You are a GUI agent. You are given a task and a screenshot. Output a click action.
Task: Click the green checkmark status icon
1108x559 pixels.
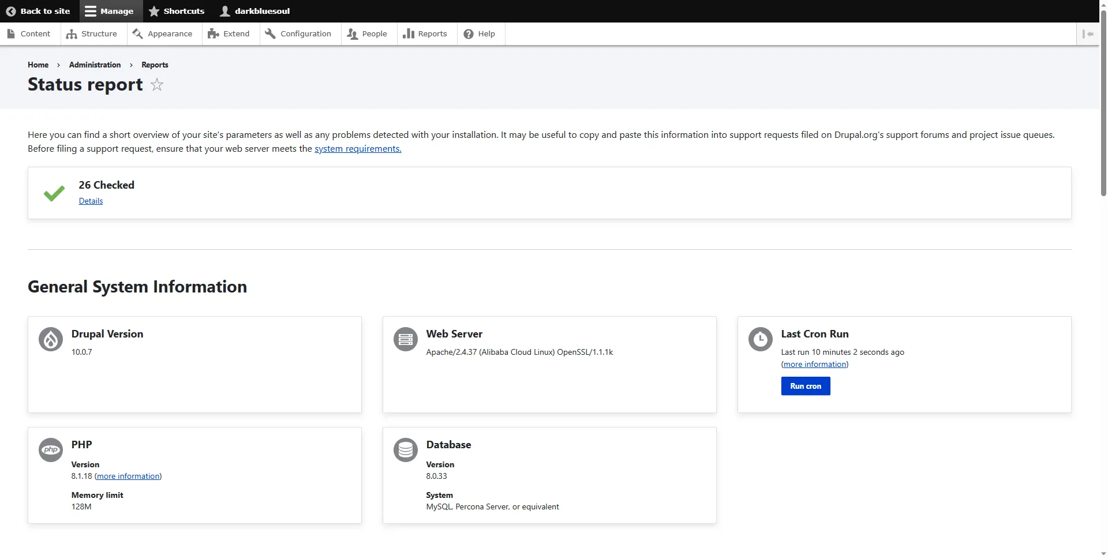pyautogui.click(x=54, y=193)
